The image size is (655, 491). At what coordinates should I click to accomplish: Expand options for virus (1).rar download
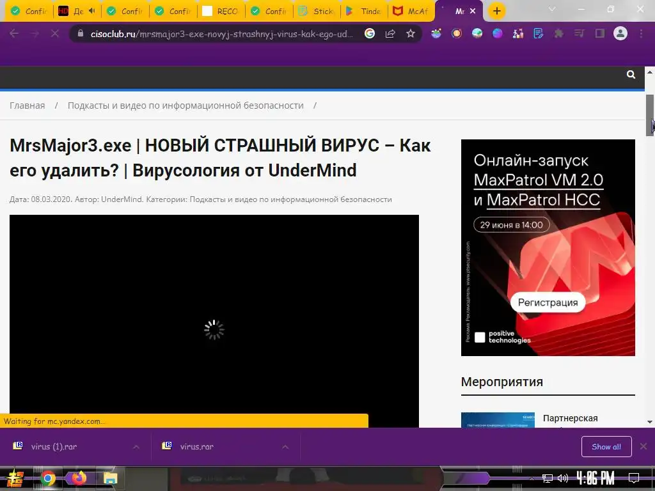[136, 447]
